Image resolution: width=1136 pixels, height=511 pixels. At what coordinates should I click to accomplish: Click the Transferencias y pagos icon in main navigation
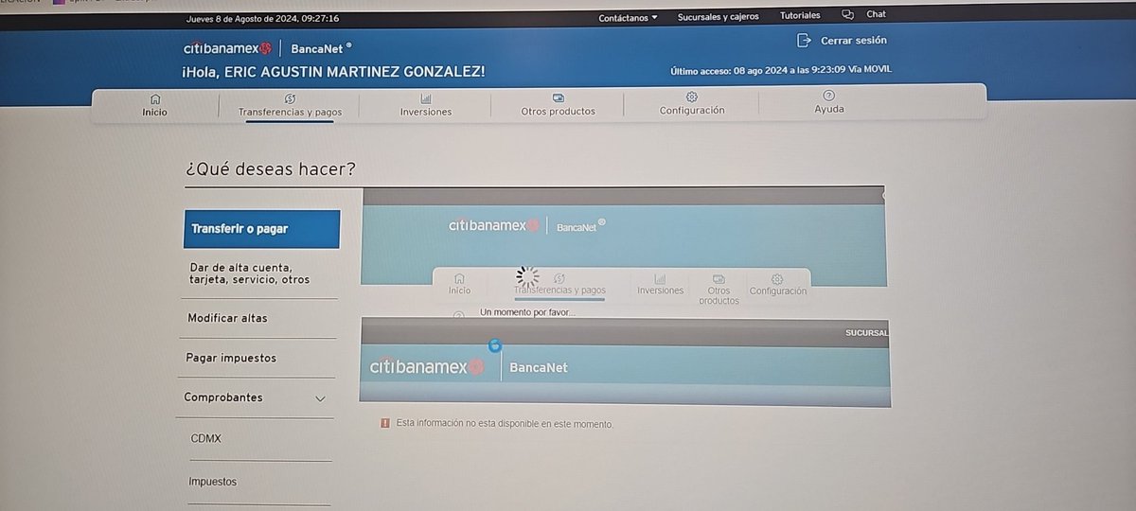point(290,98)
